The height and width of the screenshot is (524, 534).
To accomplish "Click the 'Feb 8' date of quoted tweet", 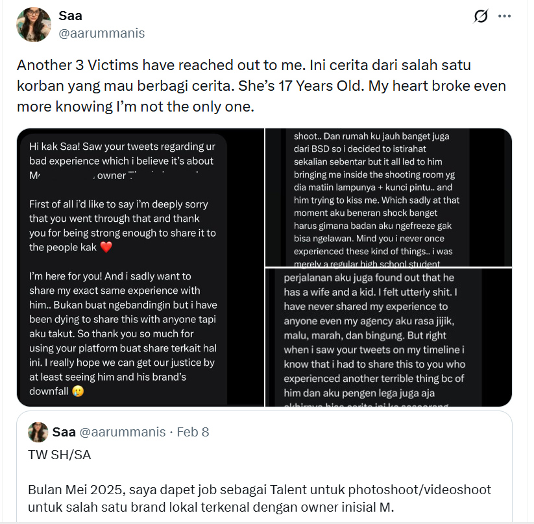I will tap(193, 432).
